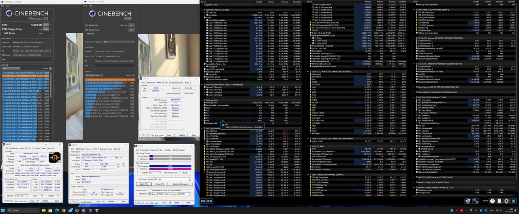Click the HWiNFO back navigation arrows button
519x214 pixels.
point(204,201)
